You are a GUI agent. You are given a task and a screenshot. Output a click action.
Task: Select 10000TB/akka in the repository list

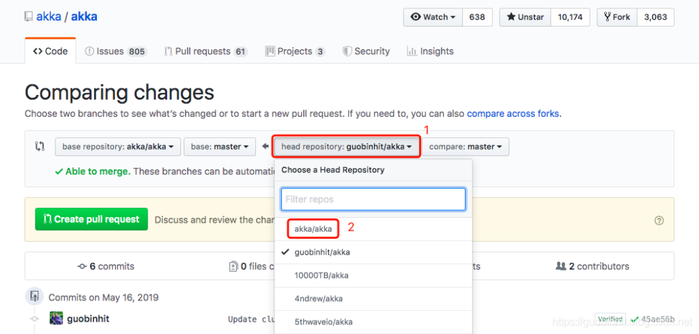click(x=373, y=275)
